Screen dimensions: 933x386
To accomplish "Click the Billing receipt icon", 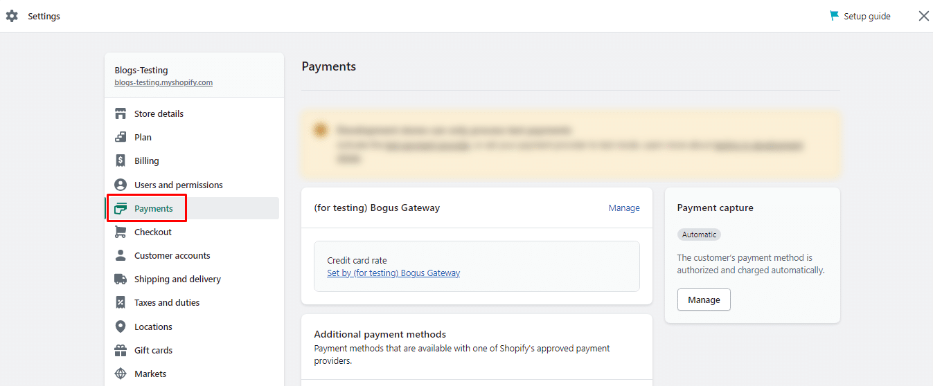I will (x=121, y=160).
